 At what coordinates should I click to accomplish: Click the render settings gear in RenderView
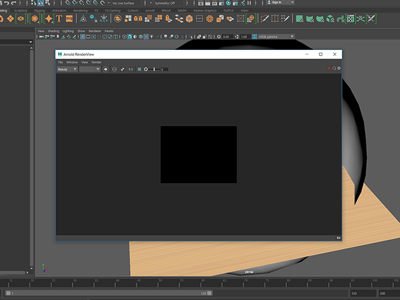[339, 68]
